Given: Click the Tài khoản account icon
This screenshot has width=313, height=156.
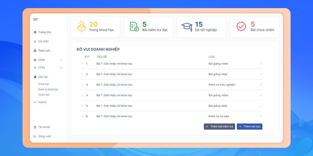Looking at the screenshot, I should point(35,127).
